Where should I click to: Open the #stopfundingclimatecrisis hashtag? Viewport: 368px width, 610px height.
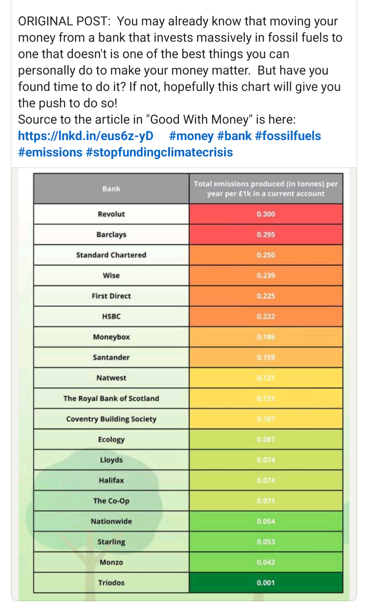pos(159,152)
